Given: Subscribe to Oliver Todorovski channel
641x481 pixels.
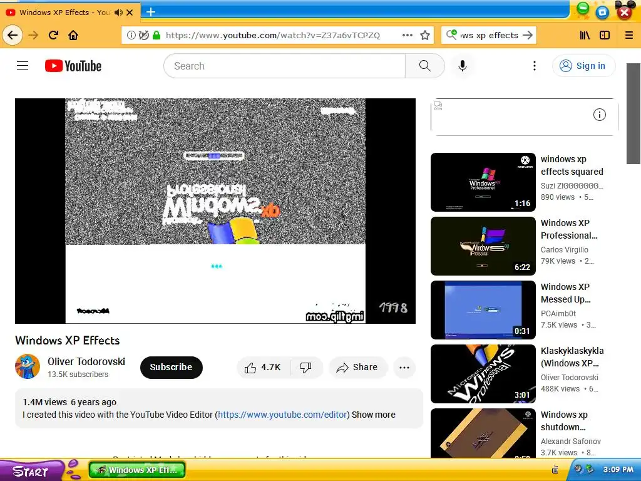Looking at the screenshot, I should 172,367.
